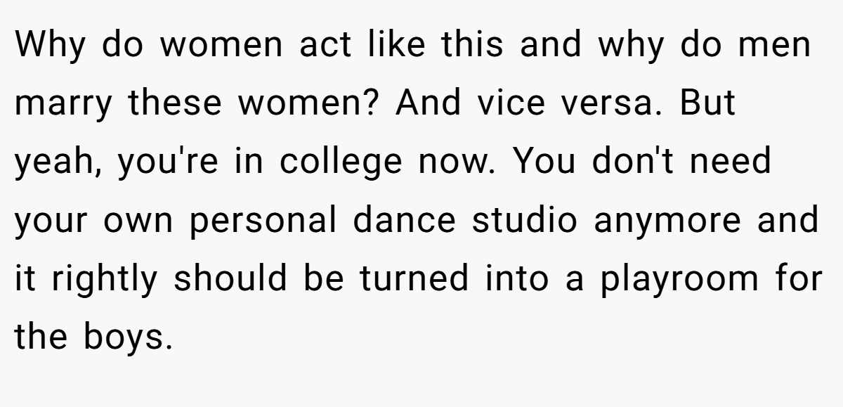Click the word "studio" in the paragraph
The width and height of the screenshot is (843, 407).
pos(524,221)
